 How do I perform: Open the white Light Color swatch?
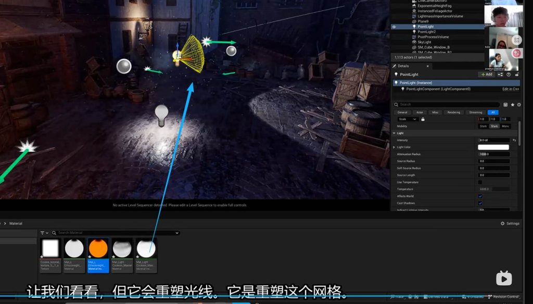pyautogui.click(x=493, y=147)
